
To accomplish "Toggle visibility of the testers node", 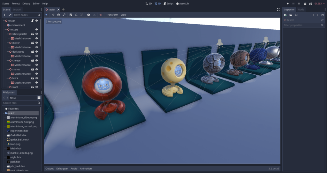I will 37,29.
